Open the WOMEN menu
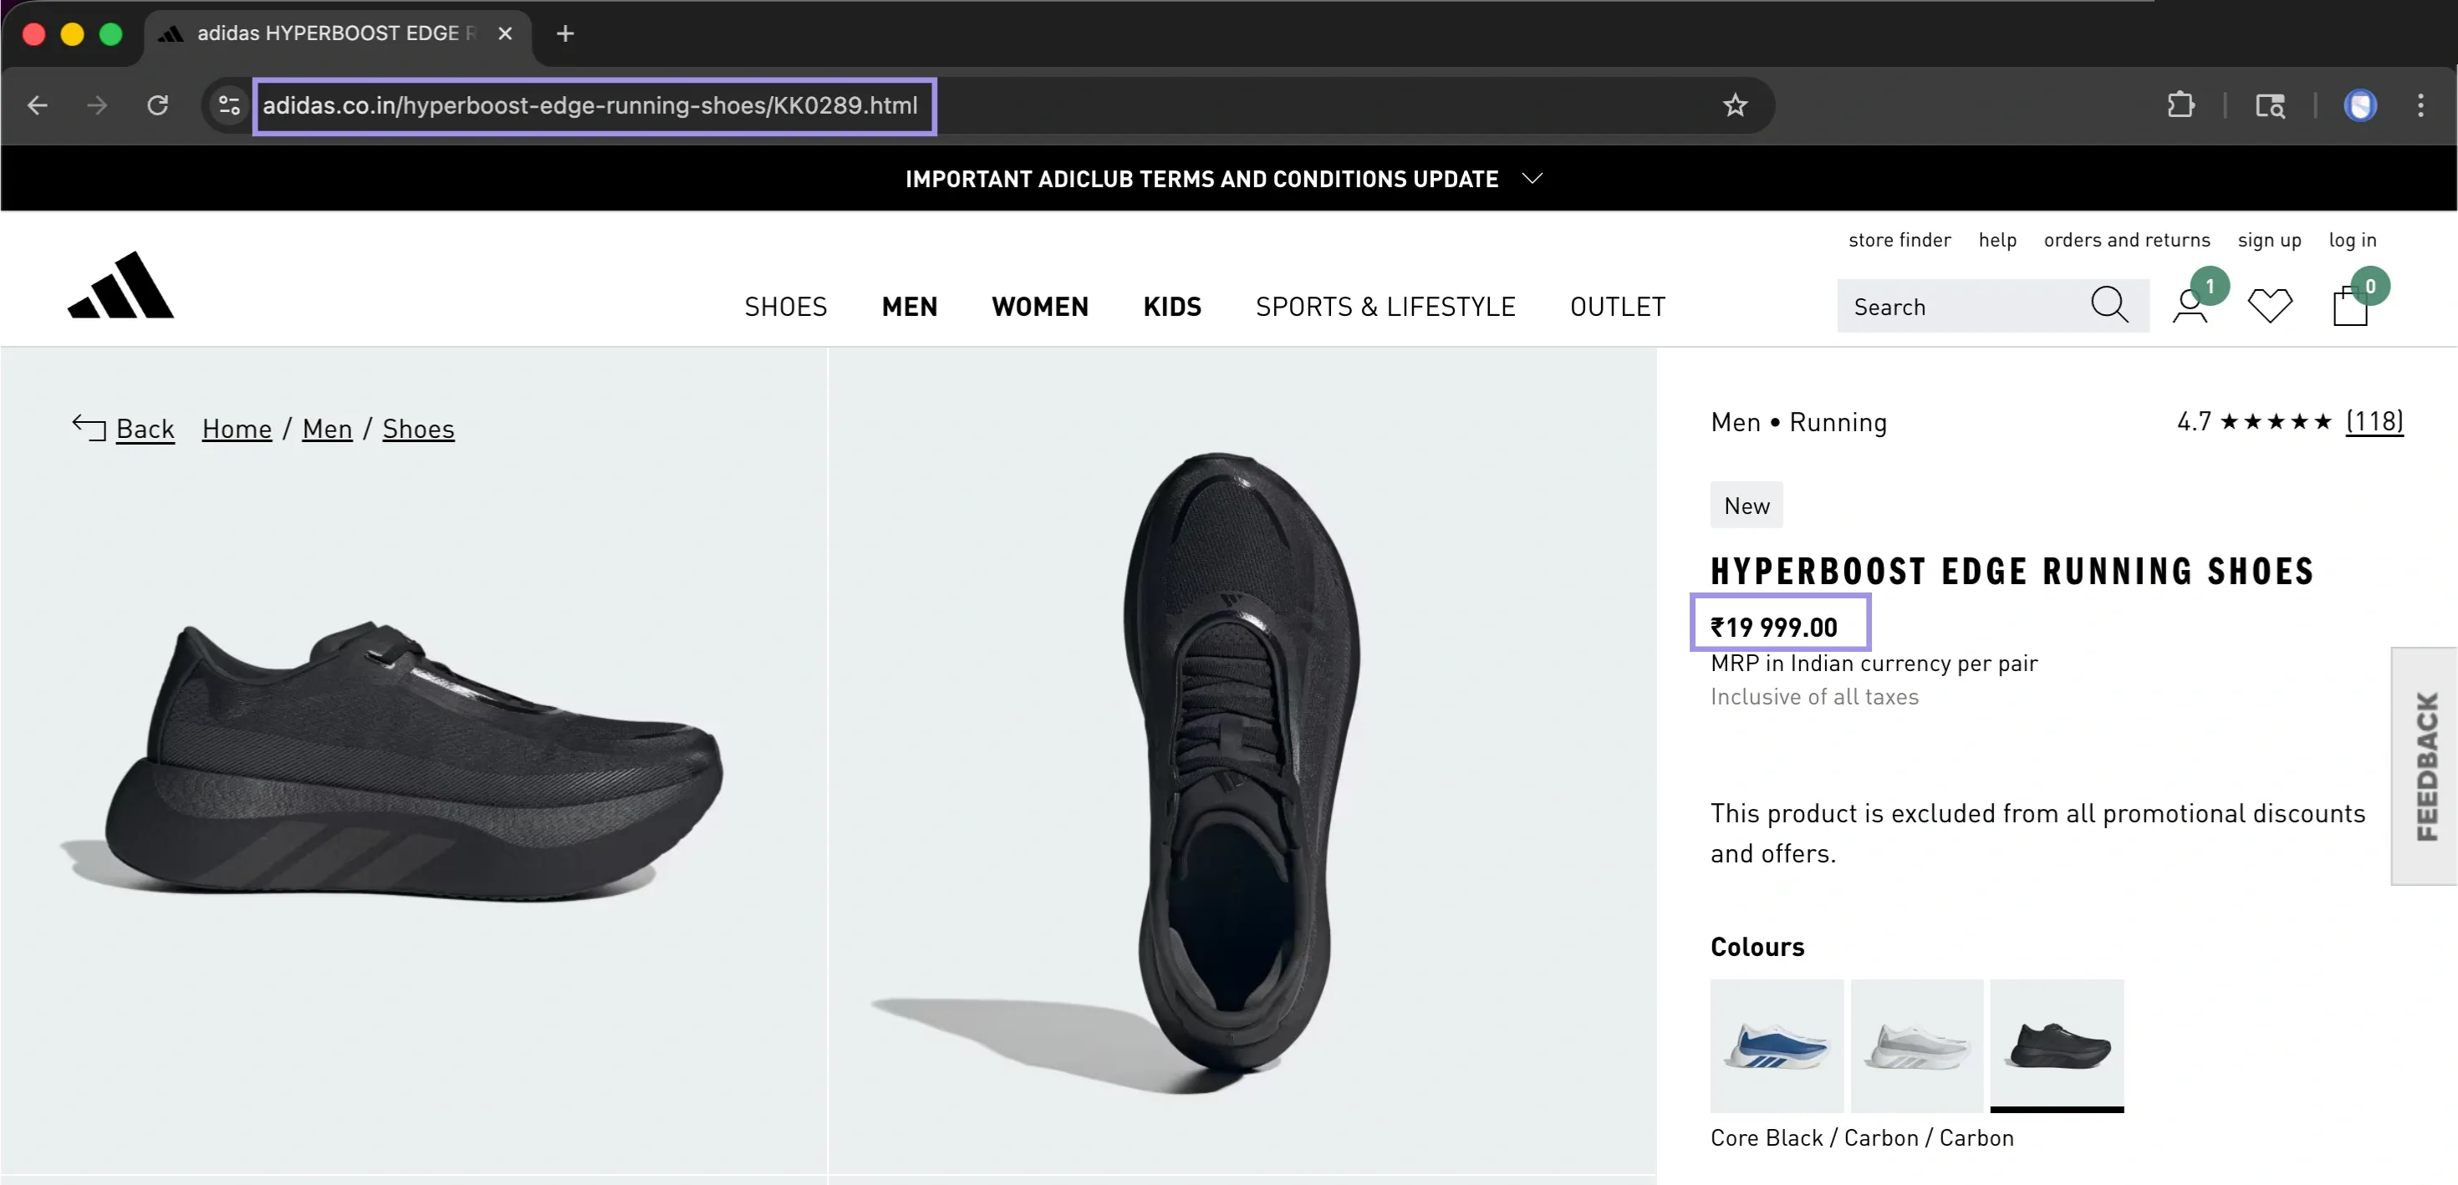2458x1185 pixels. pos(1040,306)
